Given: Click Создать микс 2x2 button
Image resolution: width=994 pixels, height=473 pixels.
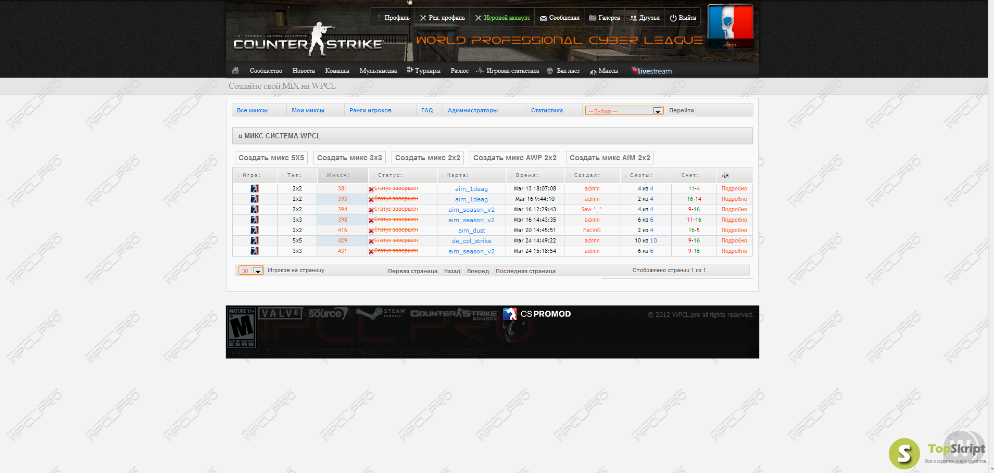Looking at the screenshot, I should [x=427, y=158].
